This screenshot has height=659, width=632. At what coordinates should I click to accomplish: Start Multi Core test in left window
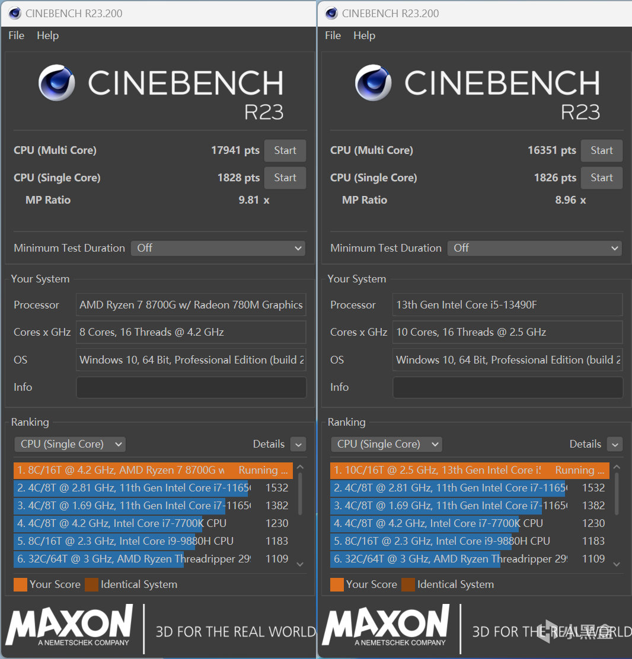tap(285, 150)
